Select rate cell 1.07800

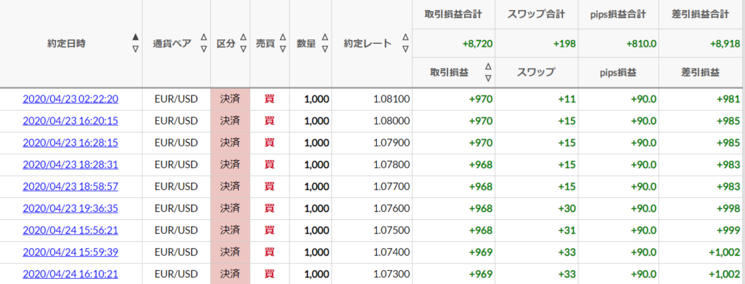pyautogui.click(x=391, y=165)
